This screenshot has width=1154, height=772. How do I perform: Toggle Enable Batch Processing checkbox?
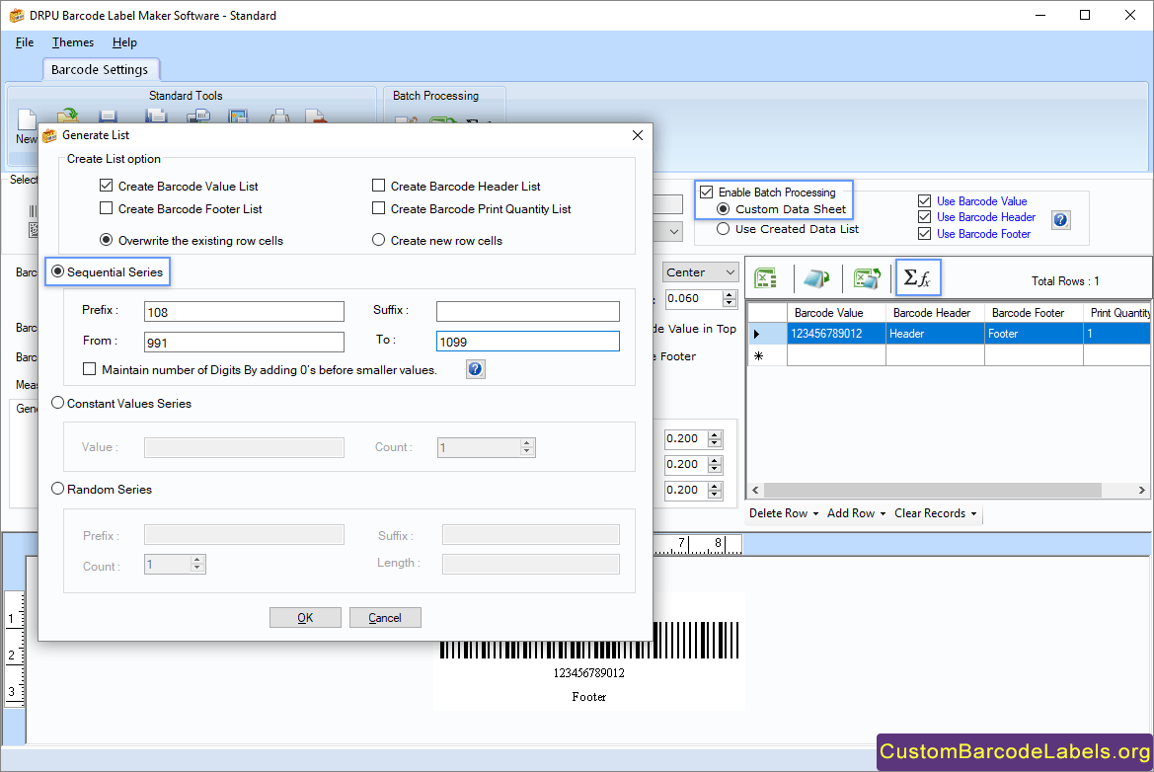tap(707, 193)
